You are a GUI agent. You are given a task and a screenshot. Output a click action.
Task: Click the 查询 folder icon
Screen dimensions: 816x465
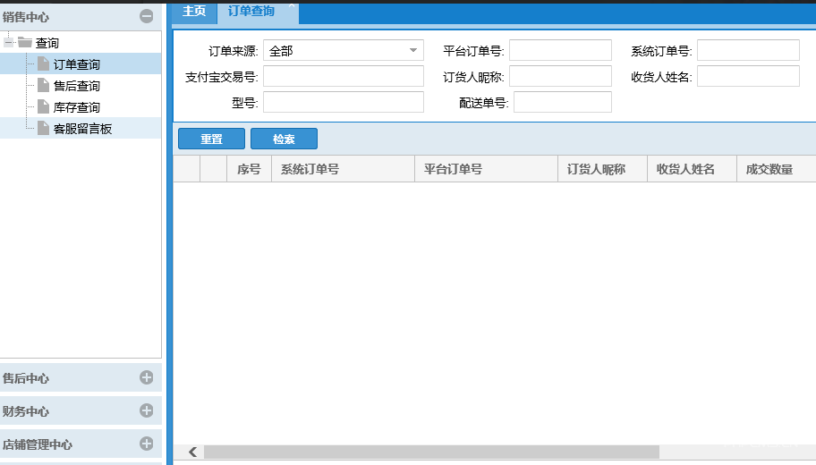pos(25,42)
